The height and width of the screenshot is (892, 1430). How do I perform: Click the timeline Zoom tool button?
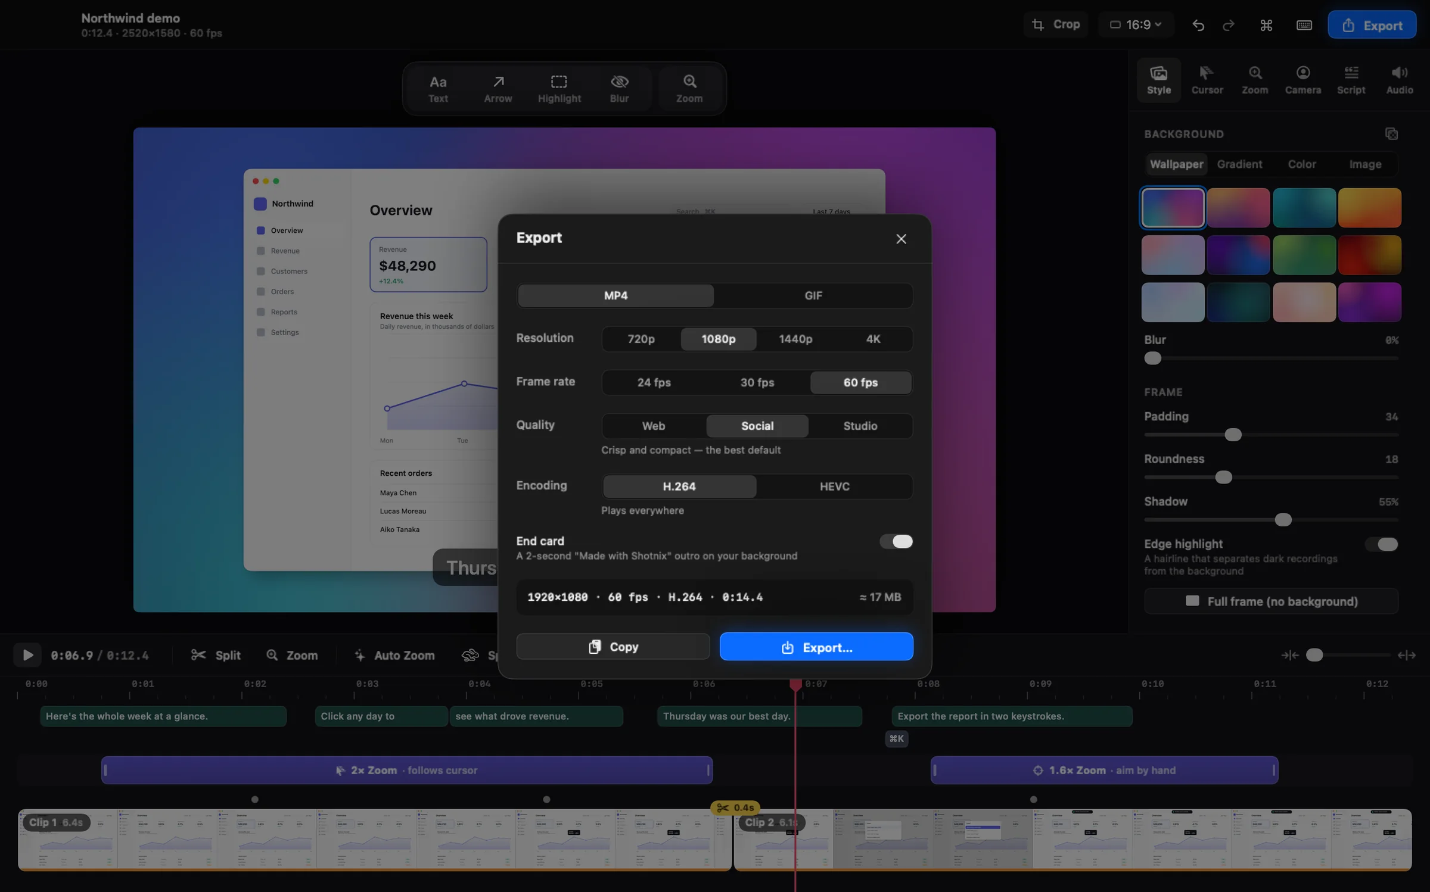click(x=292, y=655)
